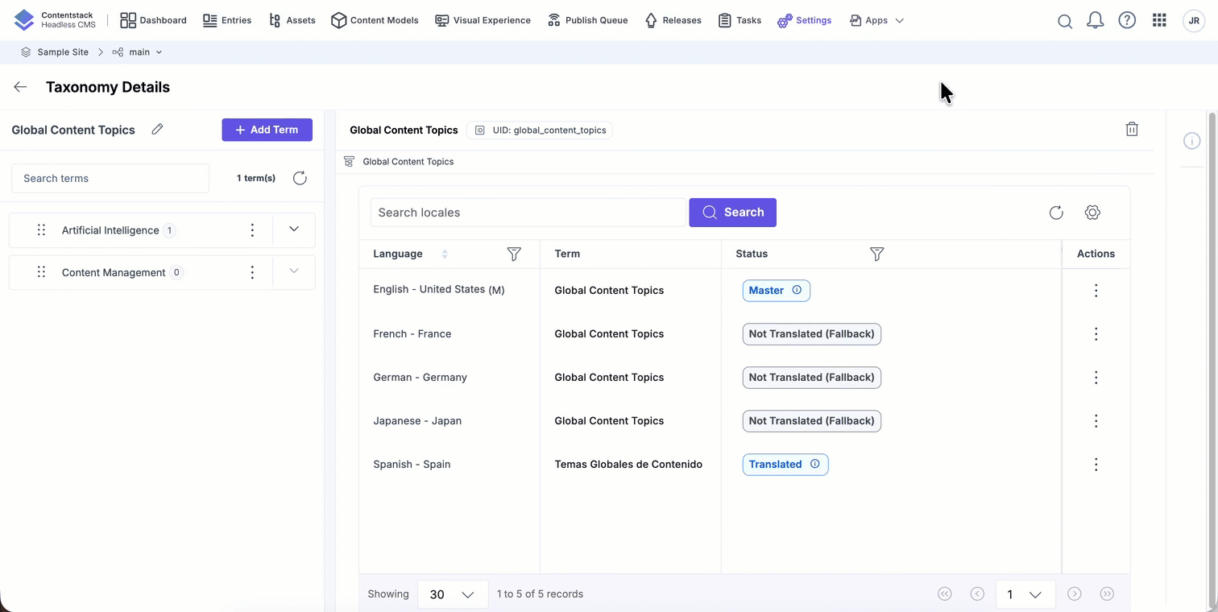
Task: Go to the Publish Queue
Action: click(587, 20)
